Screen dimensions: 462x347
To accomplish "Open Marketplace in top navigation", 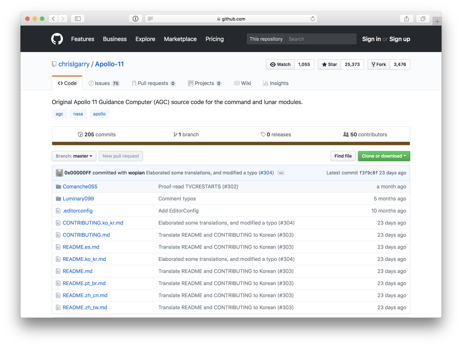I will [x=180, y=39].
